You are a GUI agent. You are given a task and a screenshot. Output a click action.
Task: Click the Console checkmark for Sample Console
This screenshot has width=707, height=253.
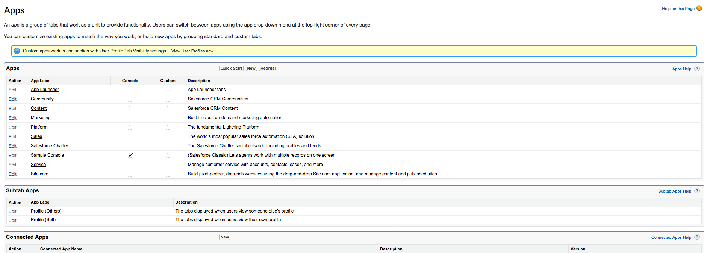tap(131, 155)
